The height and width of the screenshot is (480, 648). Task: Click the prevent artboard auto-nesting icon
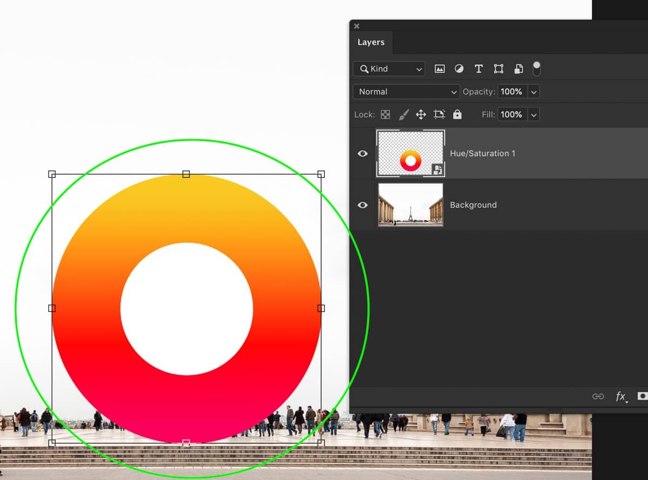(x=439, y=114)
